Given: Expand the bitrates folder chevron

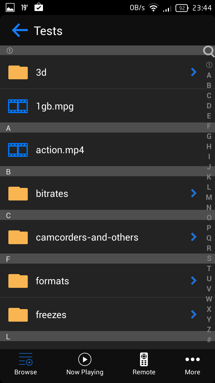Looking at the screenshot, I should [x=194, y=193].
